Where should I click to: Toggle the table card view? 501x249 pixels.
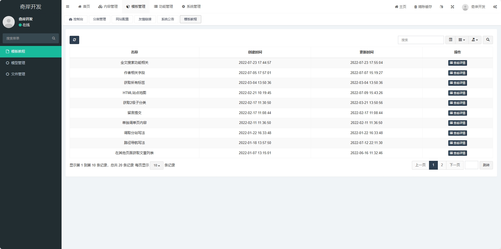pyautogui.click(x=450, y=40)
